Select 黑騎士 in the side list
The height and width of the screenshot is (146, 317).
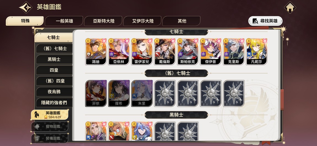(54, 59)
